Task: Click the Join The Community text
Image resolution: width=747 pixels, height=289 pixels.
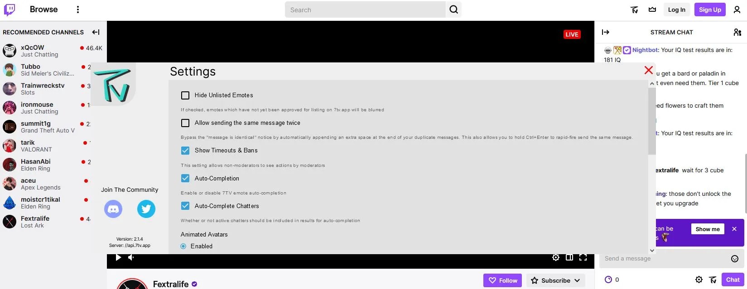Action: (130, 190)
